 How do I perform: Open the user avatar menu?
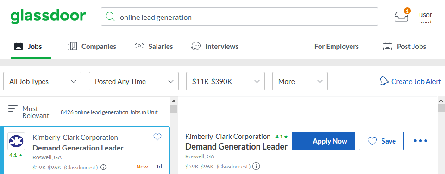pyautogui.click(x=426, y=17)
